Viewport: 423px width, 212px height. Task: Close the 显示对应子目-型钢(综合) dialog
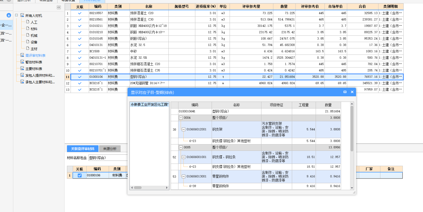352,92
